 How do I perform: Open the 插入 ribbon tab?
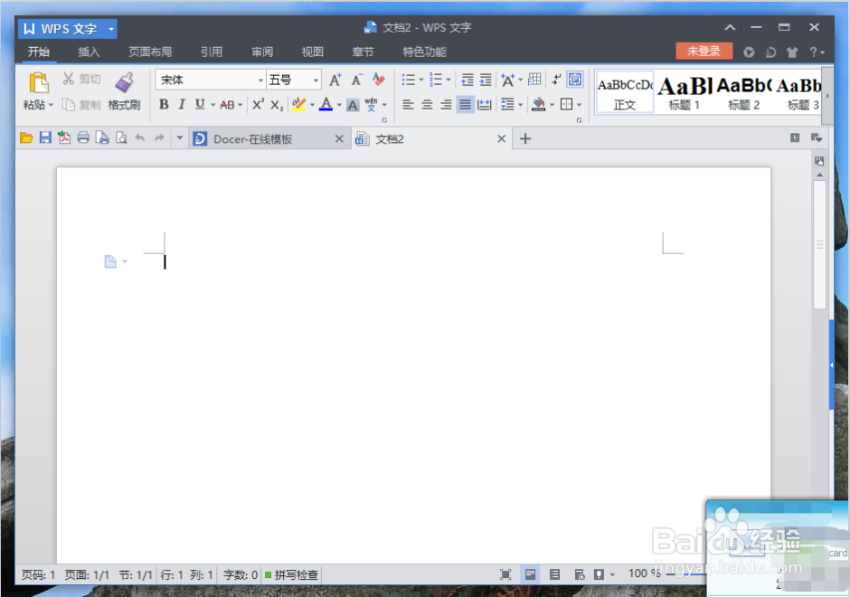89,52
